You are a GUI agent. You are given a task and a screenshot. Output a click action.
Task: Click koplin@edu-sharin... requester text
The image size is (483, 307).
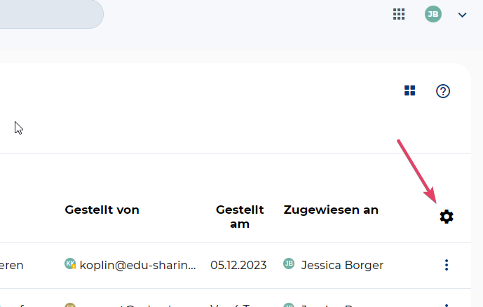137,265
